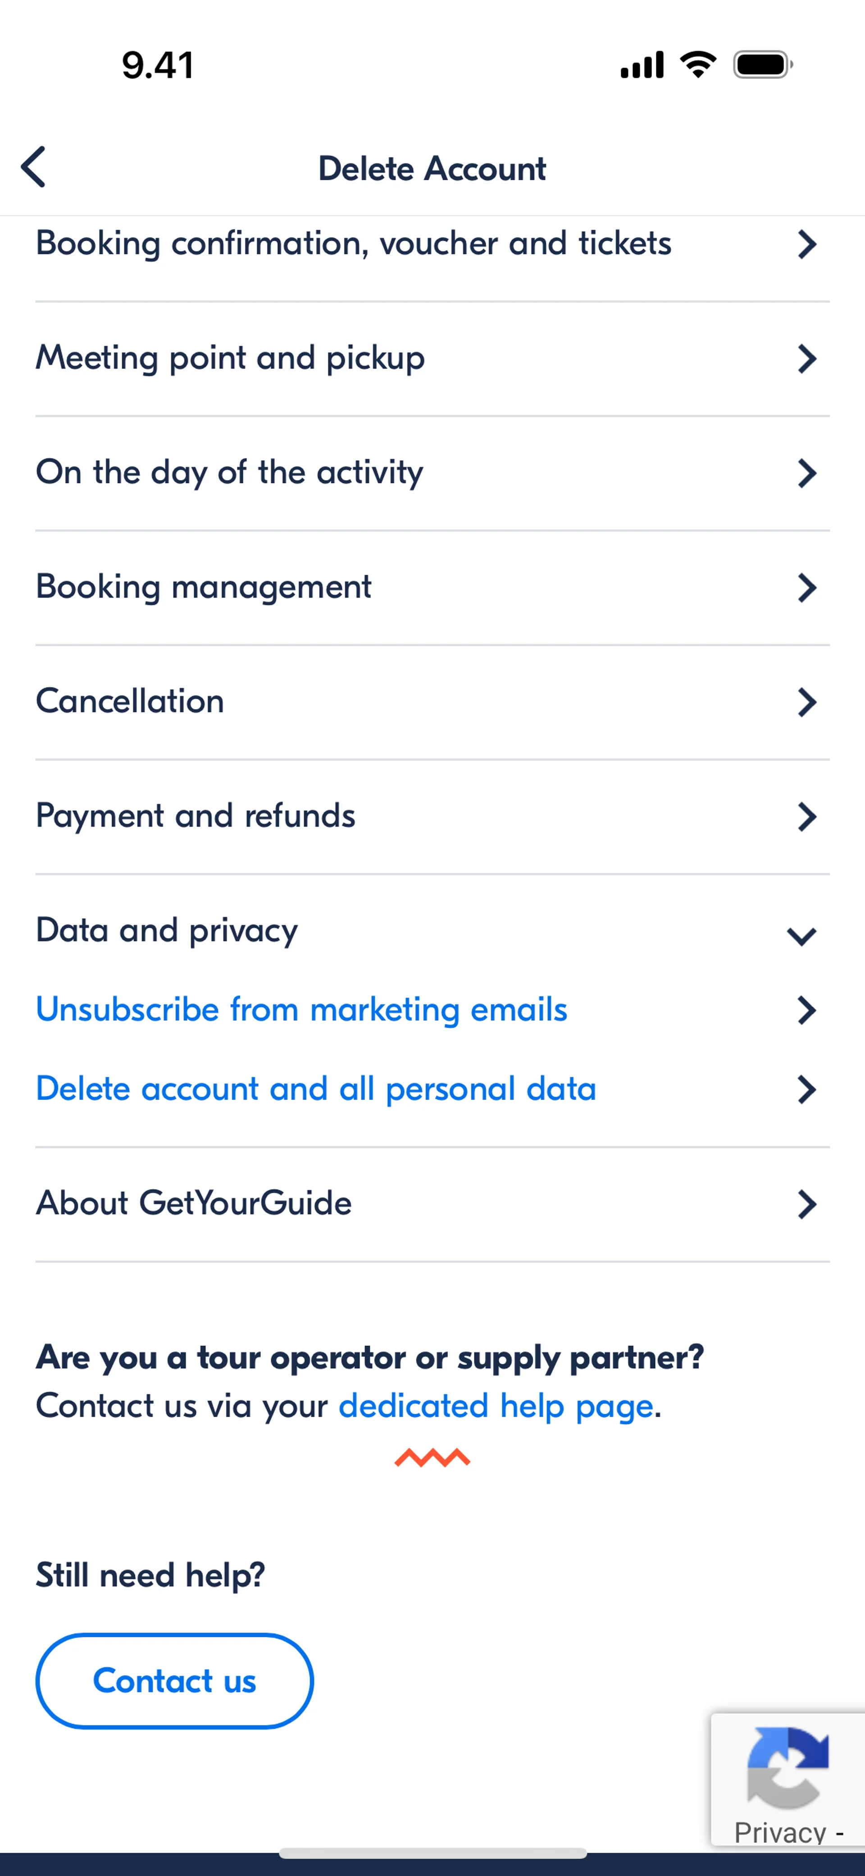Open Delete account and all personal data

pos(316,1089)
